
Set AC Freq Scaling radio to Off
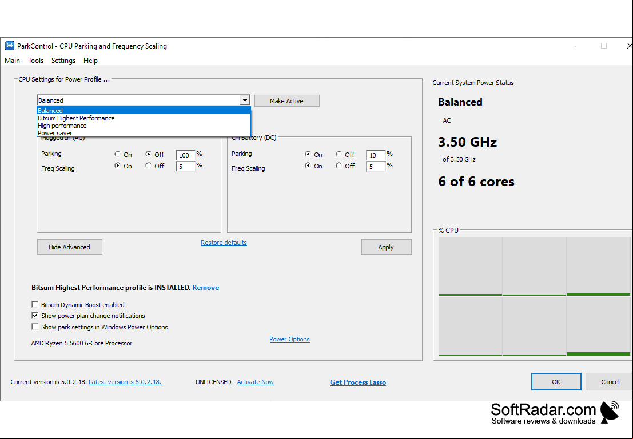click(x=149, y=166)
